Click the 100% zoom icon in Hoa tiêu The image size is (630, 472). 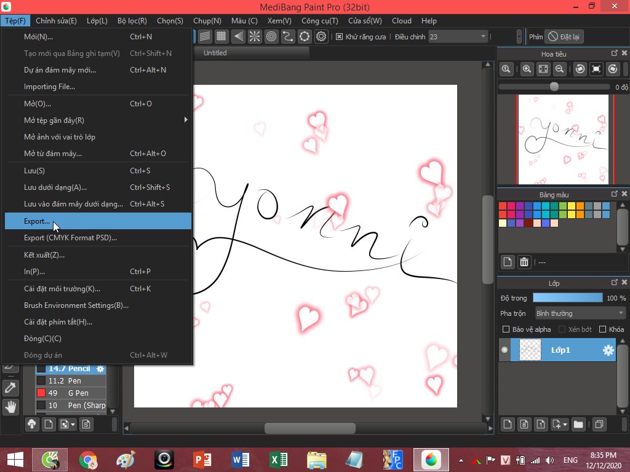[506, 69]
